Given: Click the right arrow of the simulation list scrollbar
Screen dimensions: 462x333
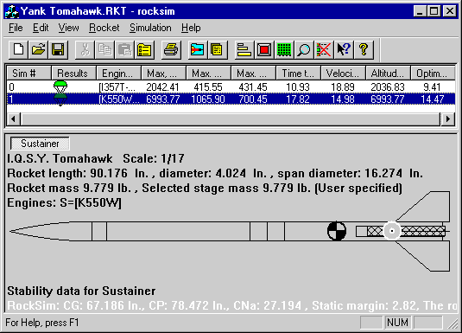Looking at the screenshot, I should coord(448,119).
